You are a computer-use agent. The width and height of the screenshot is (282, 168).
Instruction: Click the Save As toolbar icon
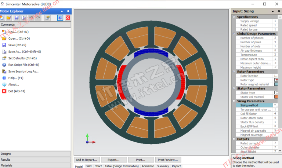pyautogui.click(x=23, y=18)
